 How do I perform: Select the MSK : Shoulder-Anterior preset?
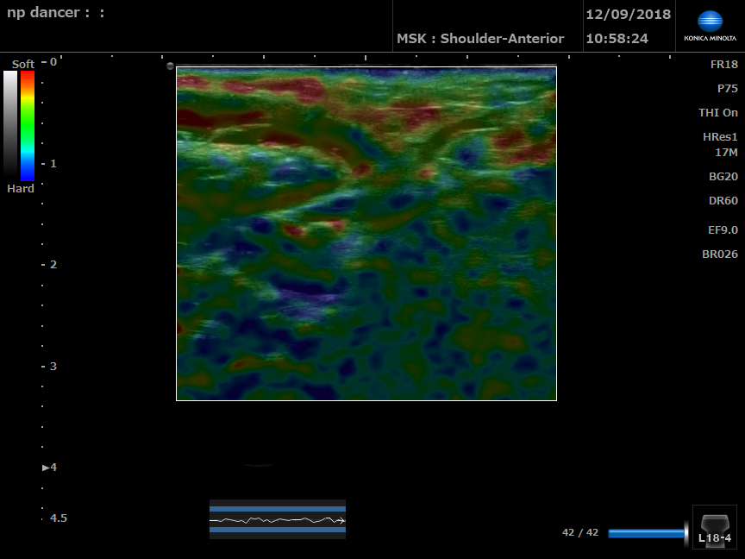(480, 39)
